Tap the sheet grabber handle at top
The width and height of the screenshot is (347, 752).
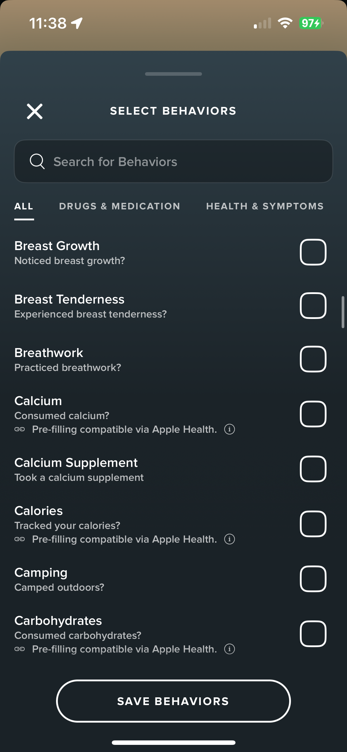click(x=173, y=74)
